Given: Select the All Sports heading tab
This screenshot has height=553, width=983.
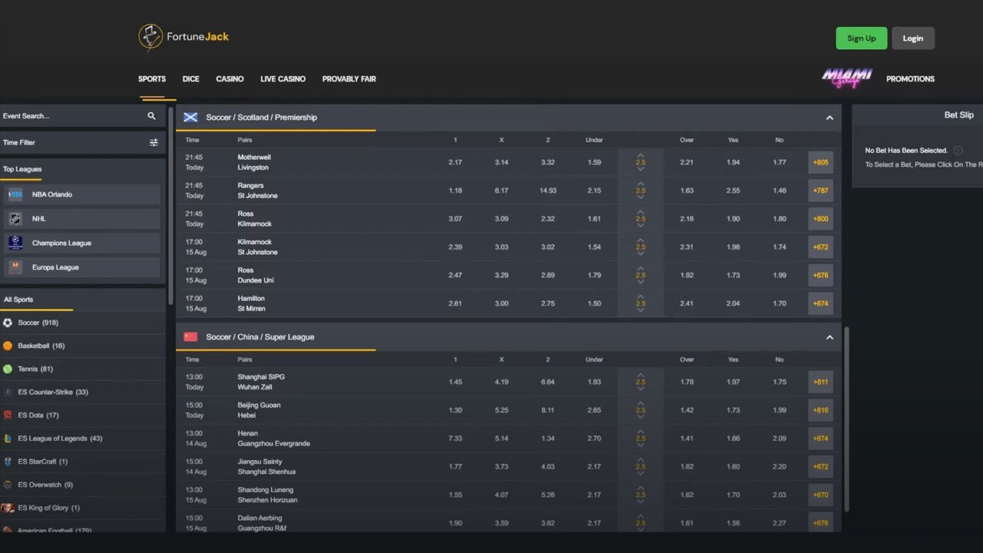Looking at the screenshot, I should (x=18, y=300).
